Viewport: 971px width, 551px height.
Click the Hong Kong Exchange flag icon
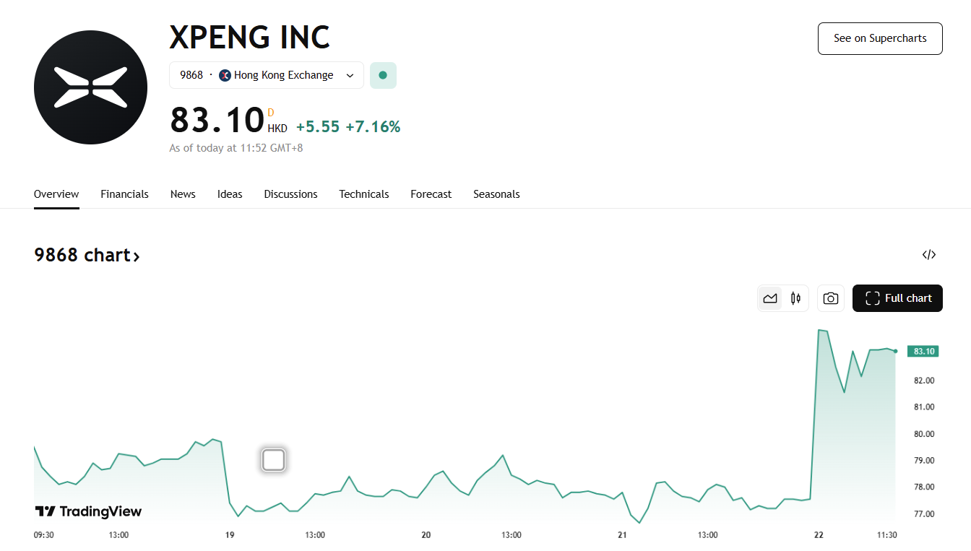click(225, 75)
